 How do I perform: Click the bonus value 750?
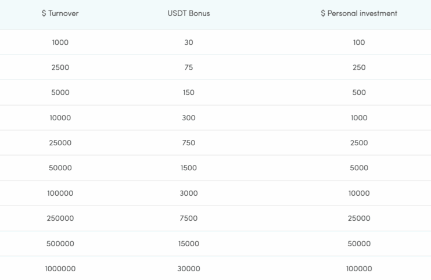189,142
